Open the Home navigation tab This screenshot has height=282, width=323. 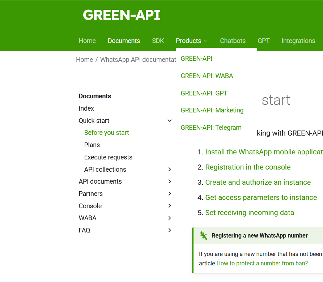click(x=87, y=41)
